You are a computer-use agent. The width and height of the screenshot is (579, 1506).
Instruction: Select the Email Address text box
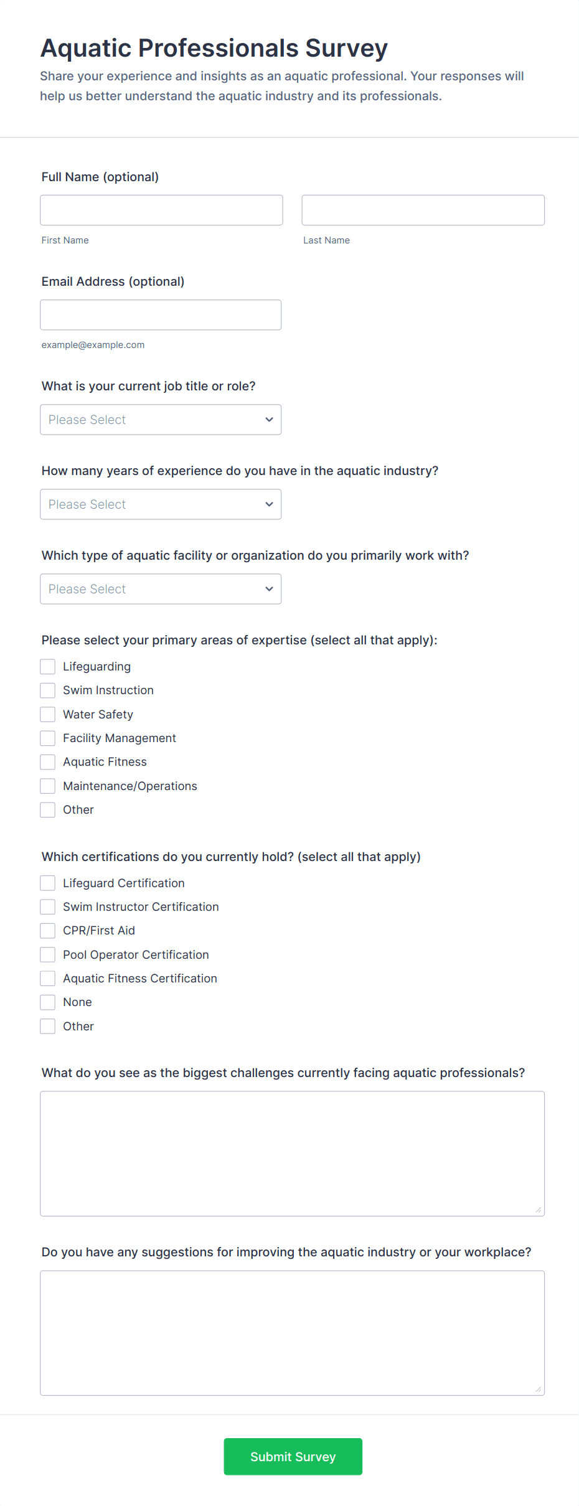pos(161,315)
